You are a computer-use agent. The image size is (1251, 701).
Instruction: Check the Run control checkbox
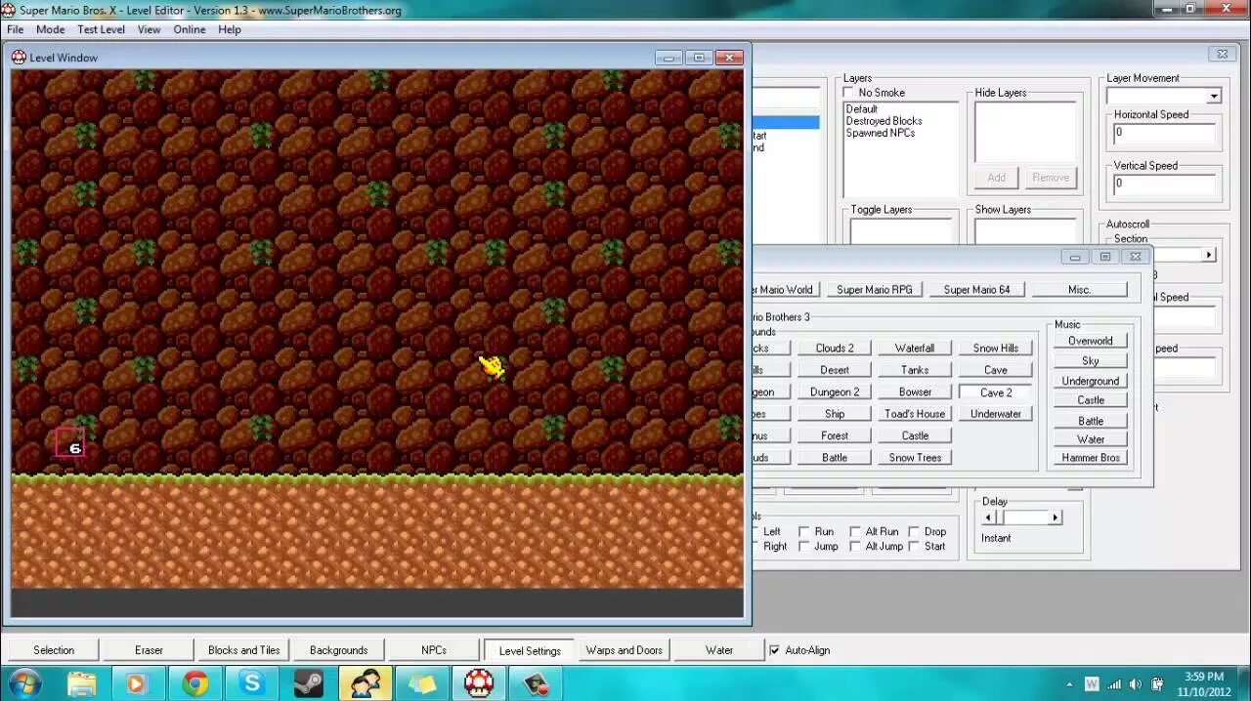click(x=803, y=532)
